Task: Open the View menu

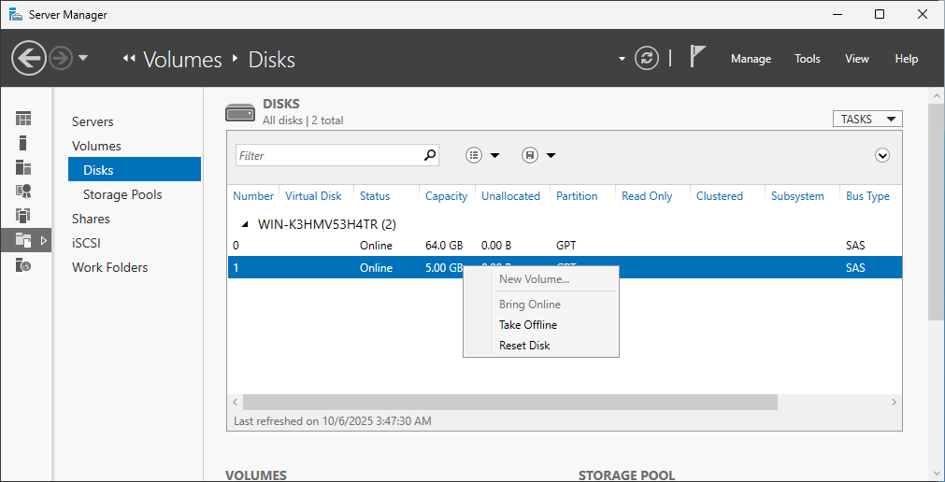Action: click(857, 59)
